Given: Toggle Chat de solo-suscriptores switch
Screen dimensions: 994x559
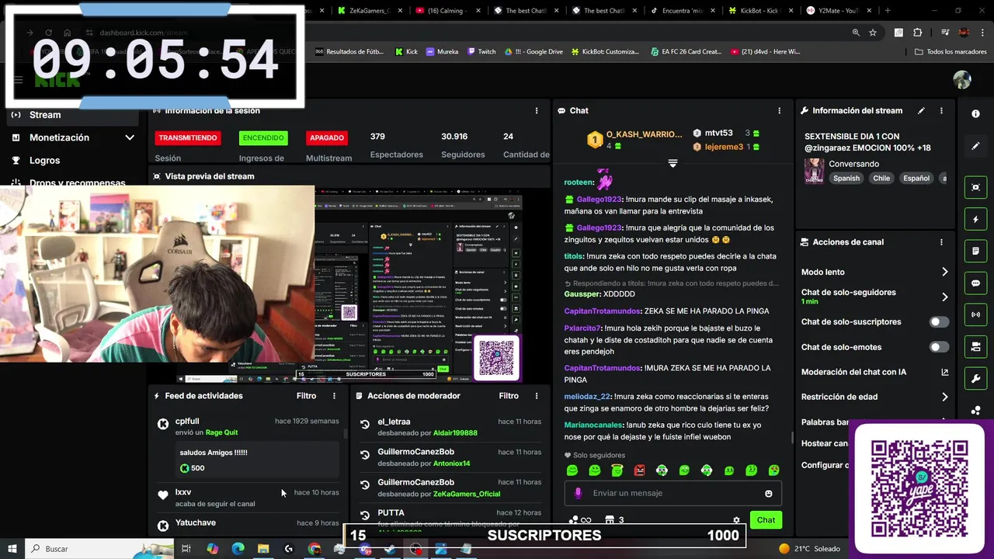Looking at the screenshot, I should 939,321.
